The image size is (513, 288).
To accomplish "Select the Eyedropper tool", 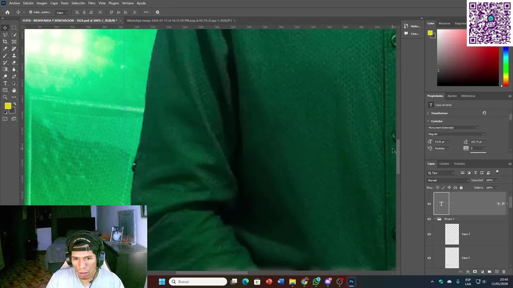I will pyautogui.click(x=5, y=49).
